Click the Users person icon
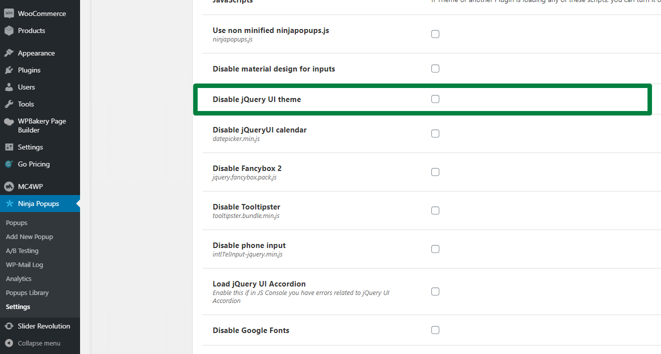 coord(9,87)
